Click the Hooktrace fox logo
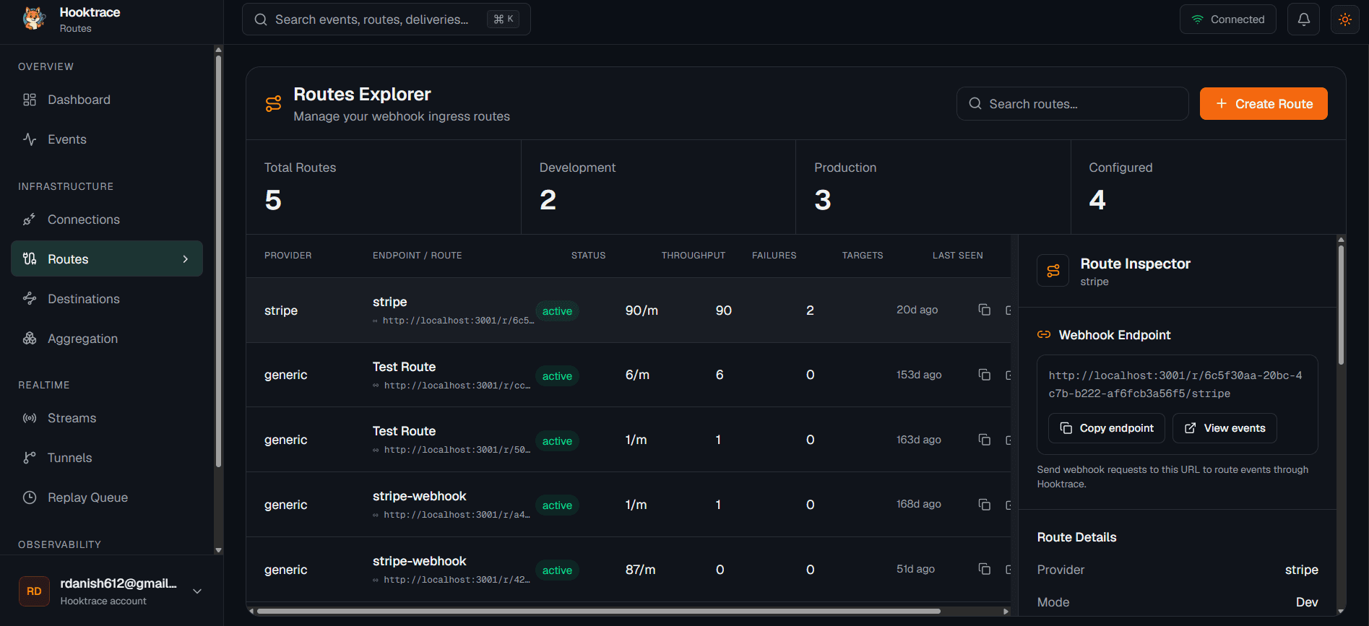 tap(34, 19)
